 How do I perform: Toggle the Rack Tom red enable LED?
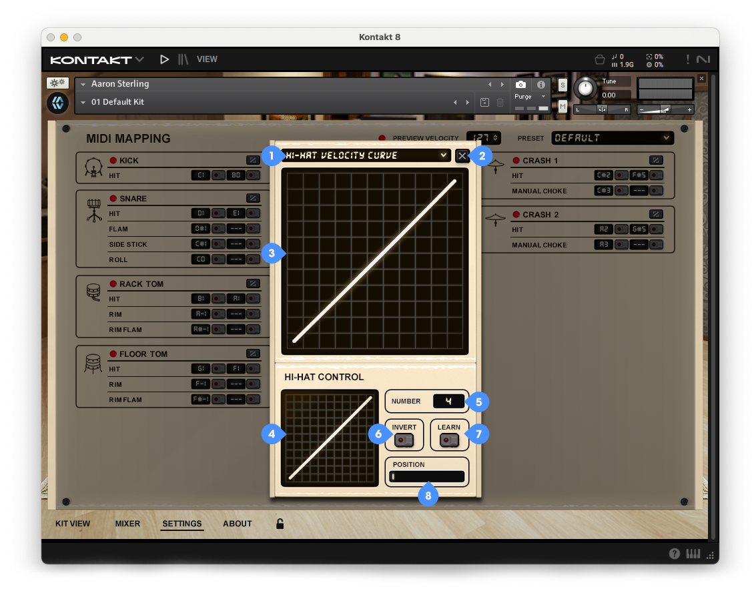(113, 283)
